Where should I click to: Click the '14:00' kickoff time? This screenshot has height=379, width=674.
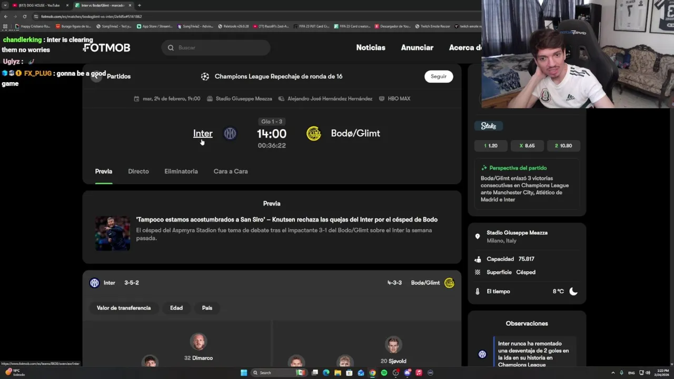click(x=272, y=134)
